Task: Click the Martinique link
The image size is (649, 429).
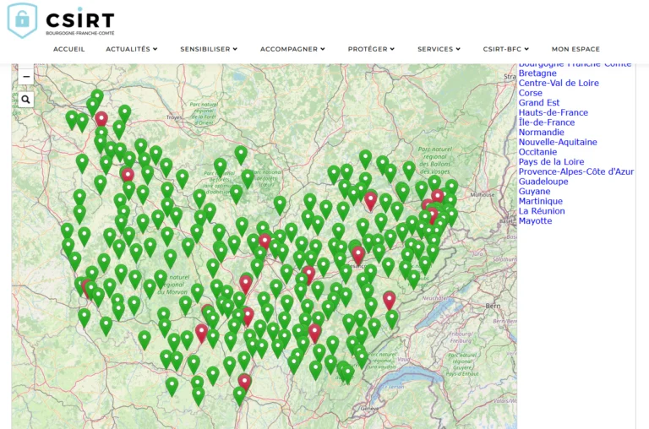Action: coord(541,201)
